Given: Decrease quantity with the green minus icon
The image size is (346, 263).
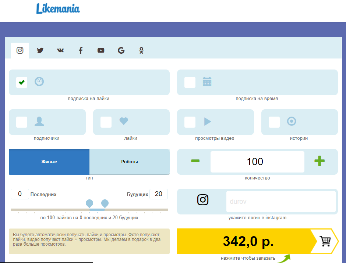Looking at the screenshot, I should [x=195, y=161].
